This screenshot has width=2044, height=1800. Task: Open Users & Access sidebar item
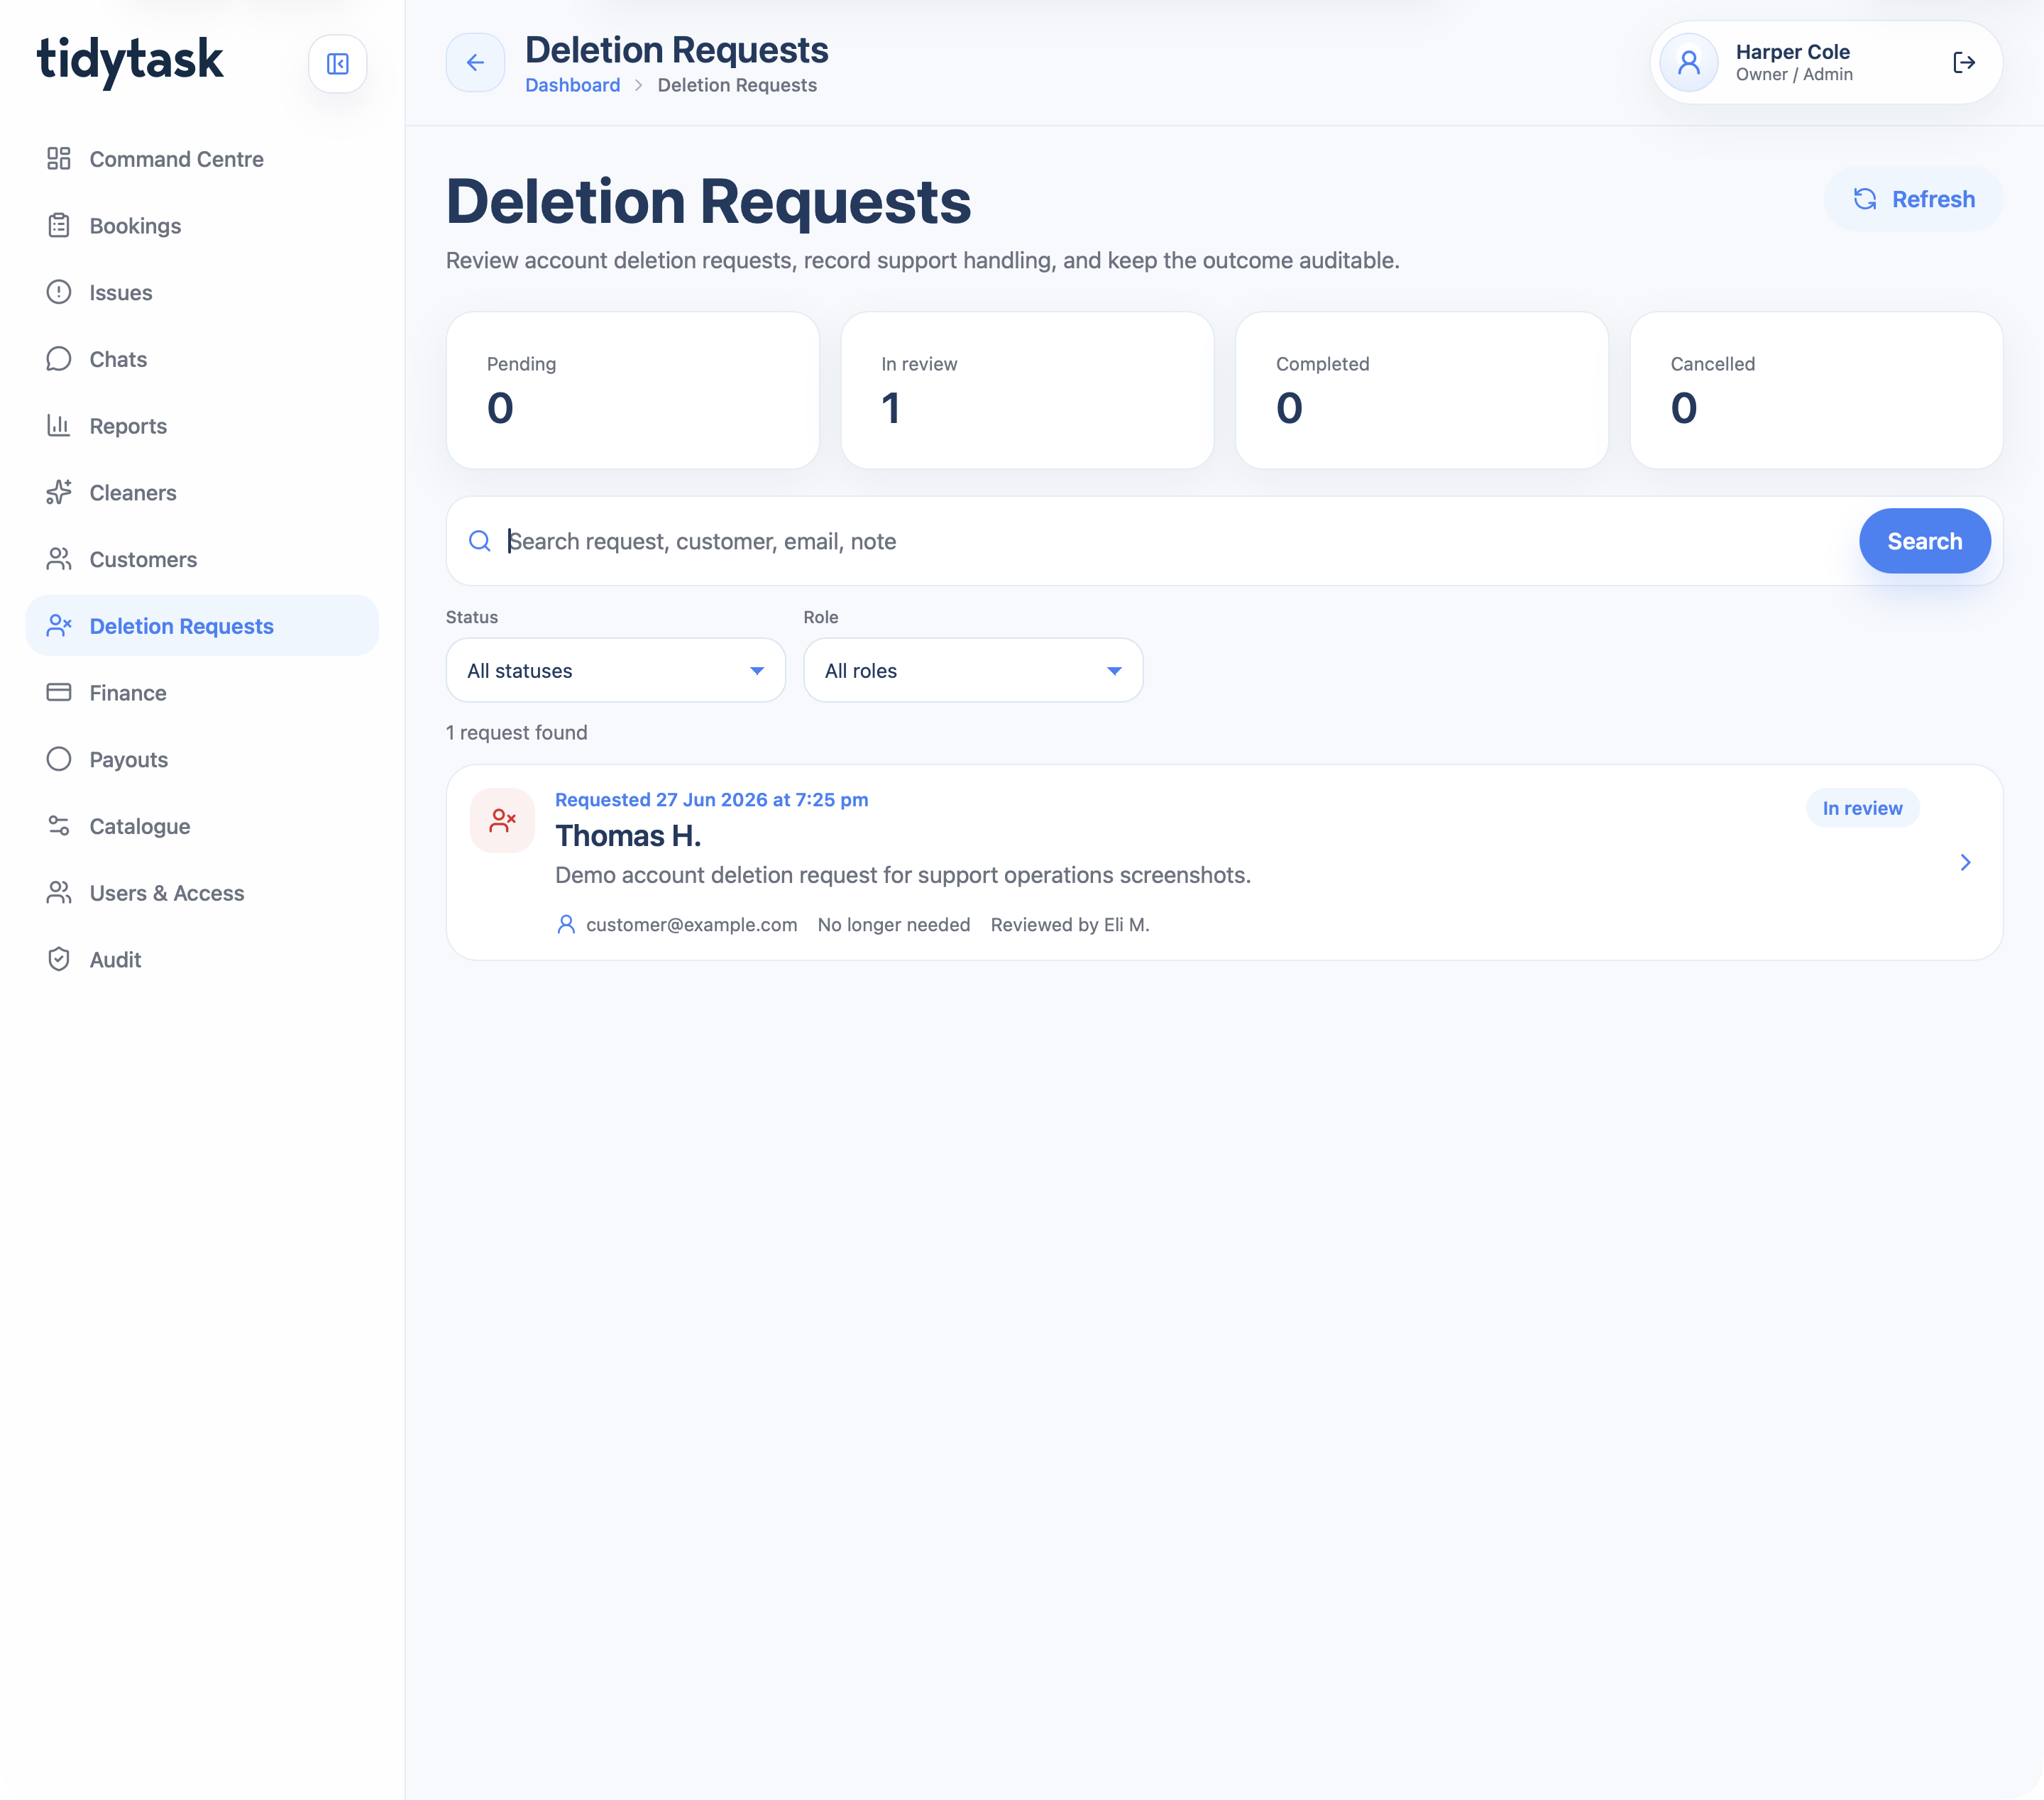(202, 892)
